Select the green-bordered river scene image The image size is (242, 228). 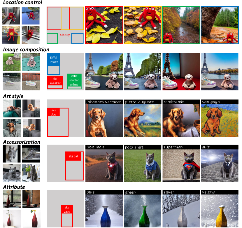(x=181, y=25)
